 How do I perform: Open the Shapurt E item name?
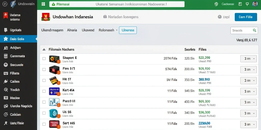point(70,58)
